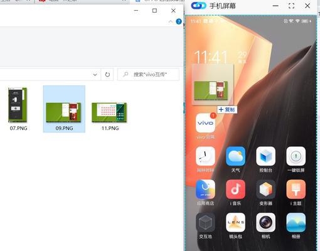Launch the 天气 weather app

pyautogui.click(x=235, y=156)
